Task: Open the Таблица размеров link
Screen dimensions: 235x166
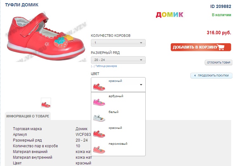Action: coord(106,66)
